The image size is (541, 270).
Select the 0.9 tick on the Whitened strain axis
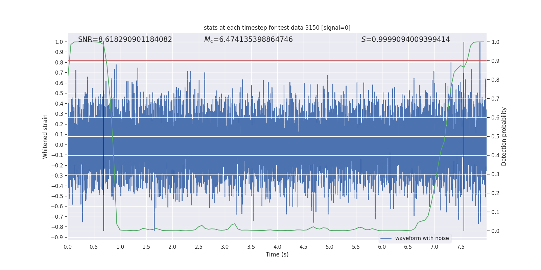(59, 52)
